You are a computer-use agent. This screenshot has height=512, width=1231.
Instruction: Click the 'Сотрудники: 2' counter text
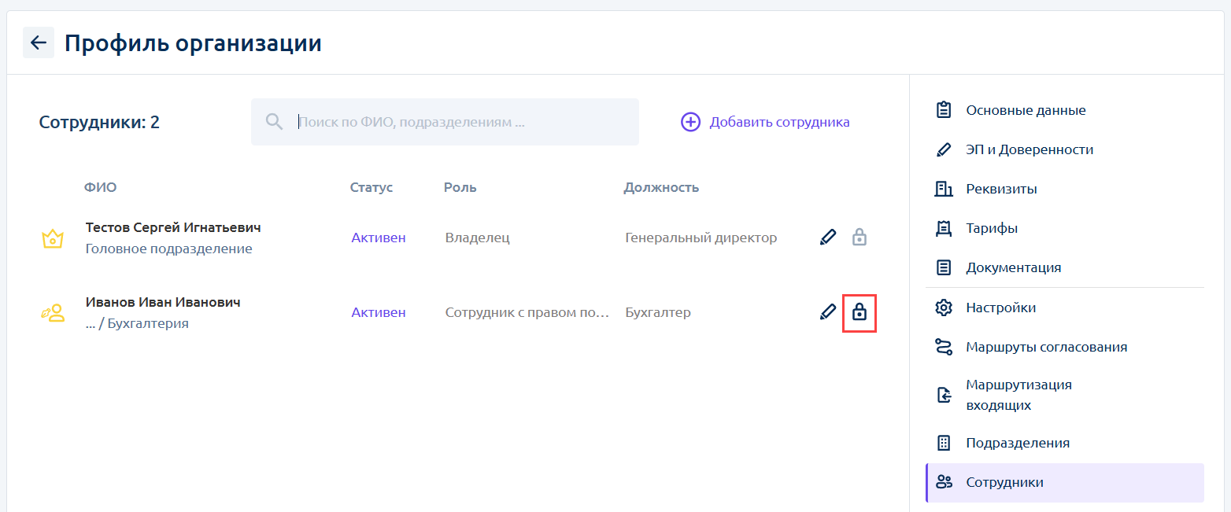[x=99, y=122]
